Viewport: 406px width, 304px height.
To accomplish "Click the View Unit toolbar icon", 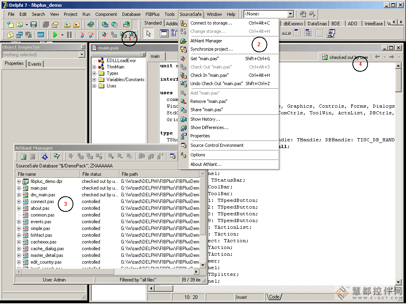I will click(x=10, y=35).
